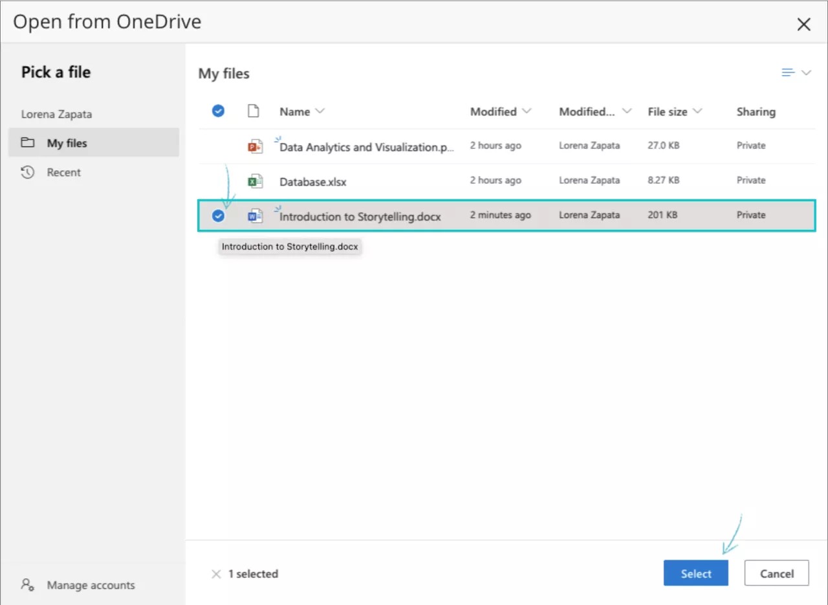The height and width of the screenshot is (605, 828).
Task: Check the select-all circle in the header row
Action: [218, 111]
